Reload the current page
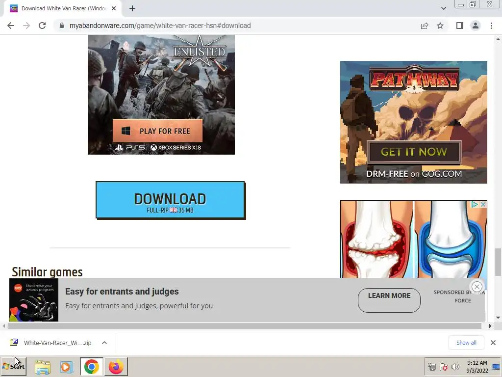 pyautogui.click(x=42, y=26)
